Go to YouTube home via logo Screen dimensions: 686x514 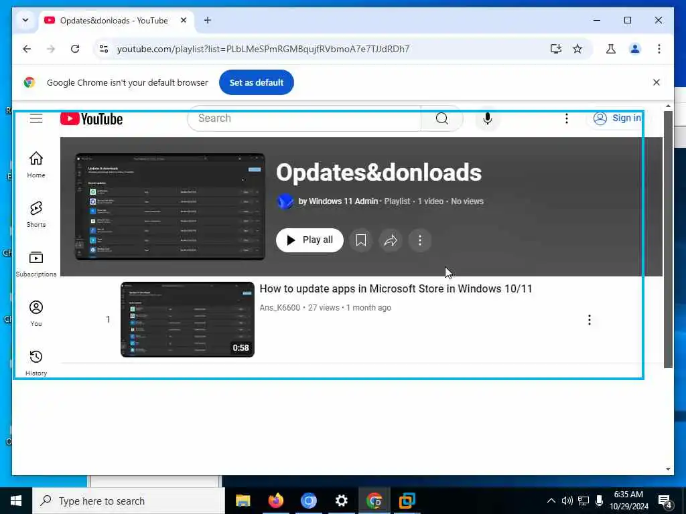(x=91, y=118)
